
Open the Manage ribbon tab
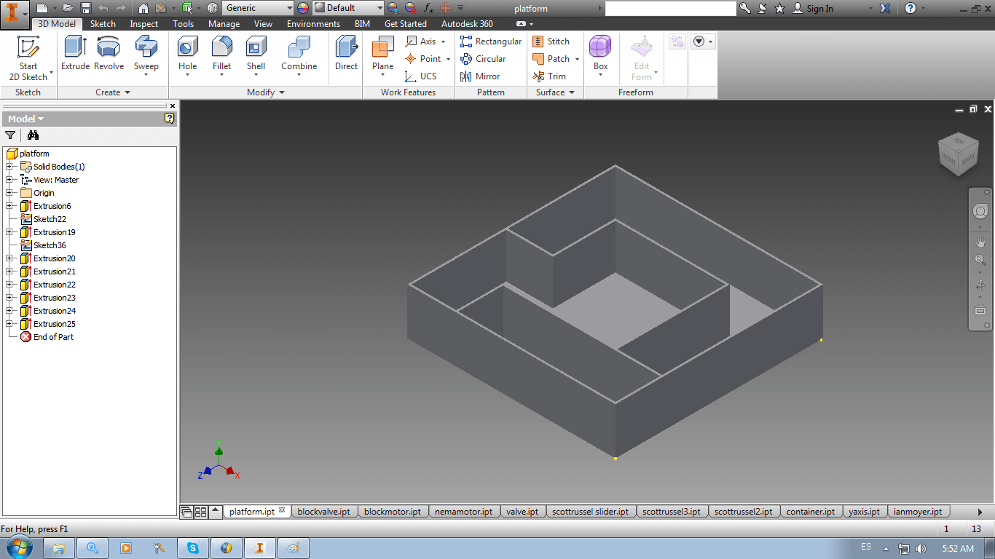coord(224,24)
